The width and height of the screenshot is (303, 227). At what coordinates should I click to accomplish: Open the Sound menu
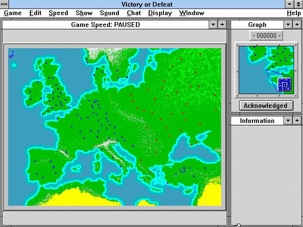click(x=109, y=13)
